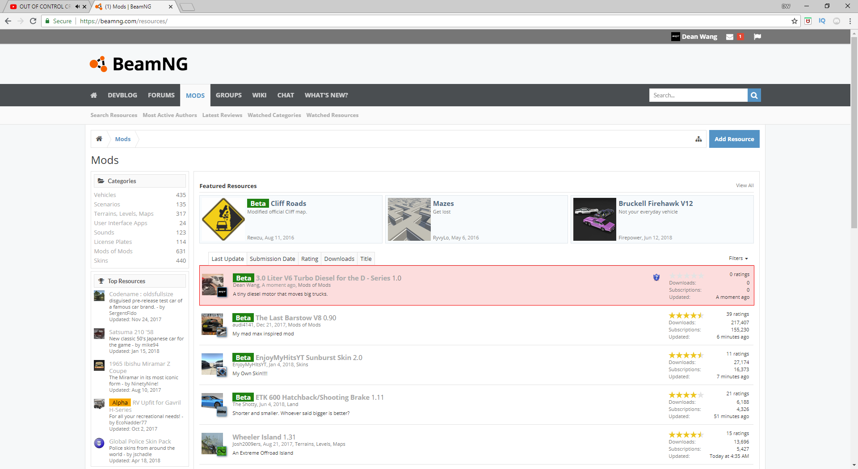Image resolution: width=858 pixels, height=469 pixels.
Task: Open the CHAT menu item
Action: [286, 95]
